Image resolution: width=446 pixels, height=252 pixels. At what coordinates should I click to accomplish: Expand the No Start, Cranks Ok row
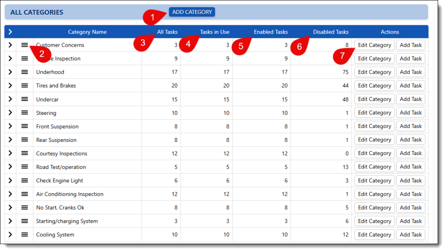[x=10, y=208]
